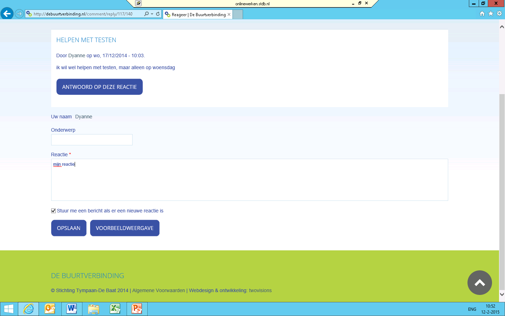Screen dimensions: 505x316
Task: Open the Algemene Voorwaarden link
Action: pyautogui.click(x=159, y=290)
